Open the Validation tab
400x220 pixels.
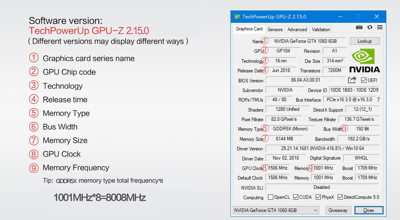tap(321, 30)
